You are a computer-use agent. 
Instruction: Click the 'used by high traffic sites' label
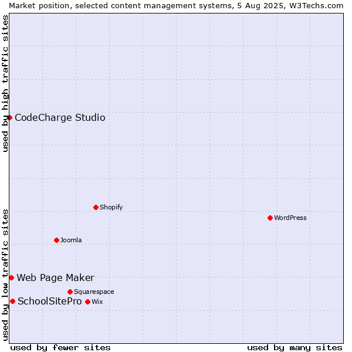[5, 83]
